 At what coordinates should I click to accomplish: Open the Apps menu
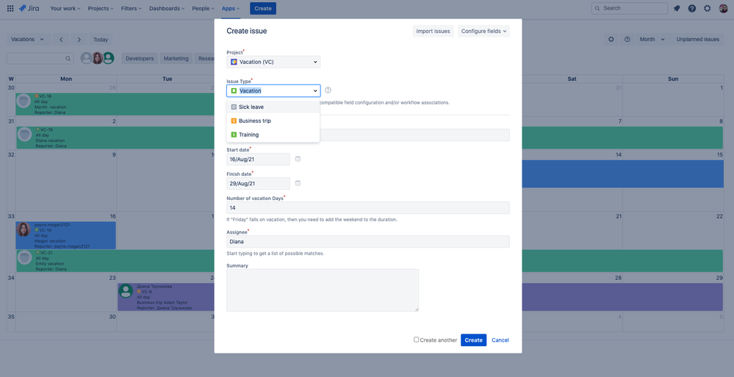(231, 8)
